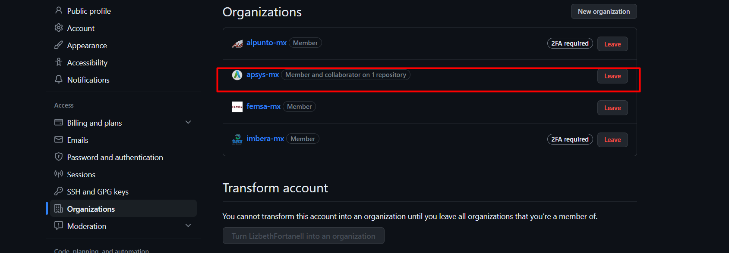Open the imbera-mx organization link
The width and height of the screenshot is (729, 253).
pyautogui.click(x=265, y=139)
